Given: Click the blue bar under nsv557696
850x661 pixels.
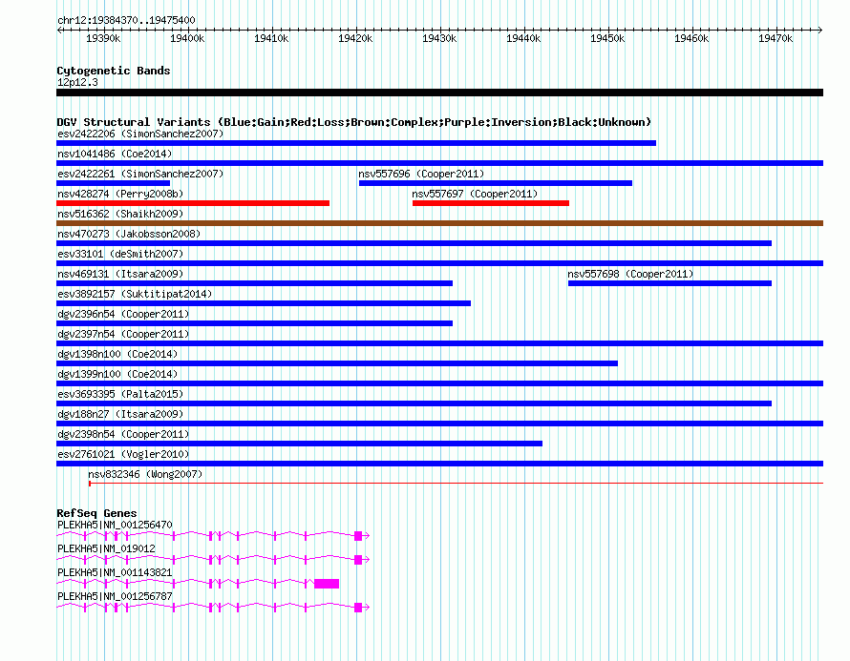Looking at the screenshot, I should [x=496, y=183].
